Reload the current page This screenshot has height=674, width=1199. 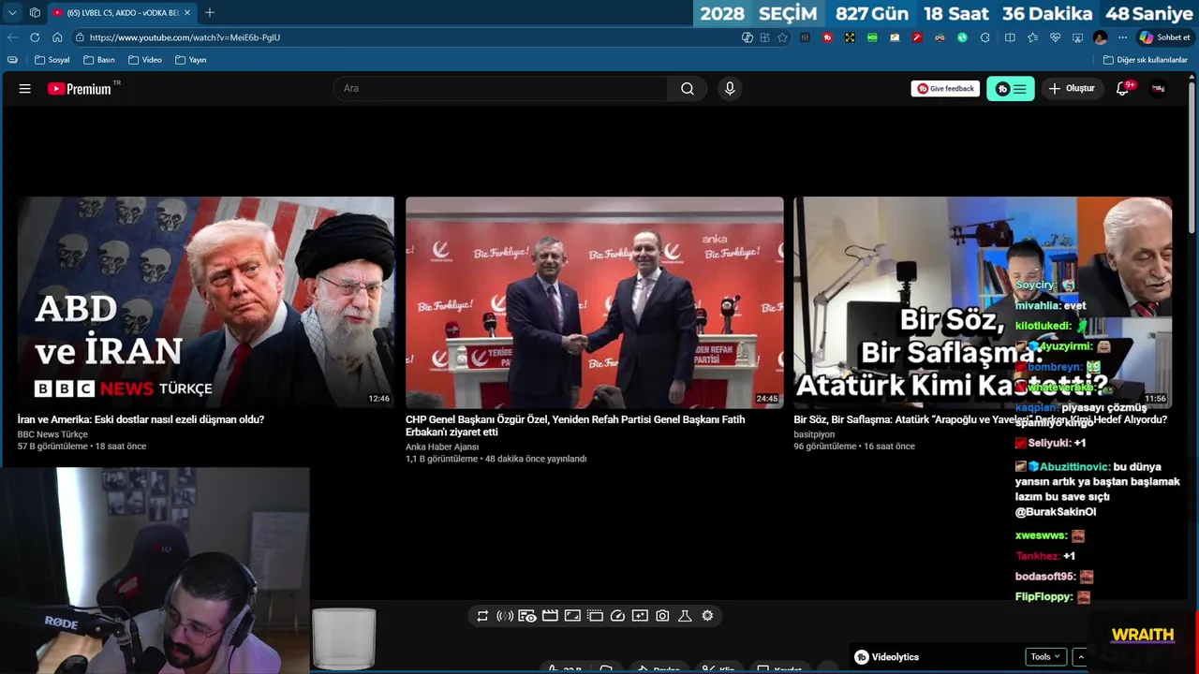point(35,37)
